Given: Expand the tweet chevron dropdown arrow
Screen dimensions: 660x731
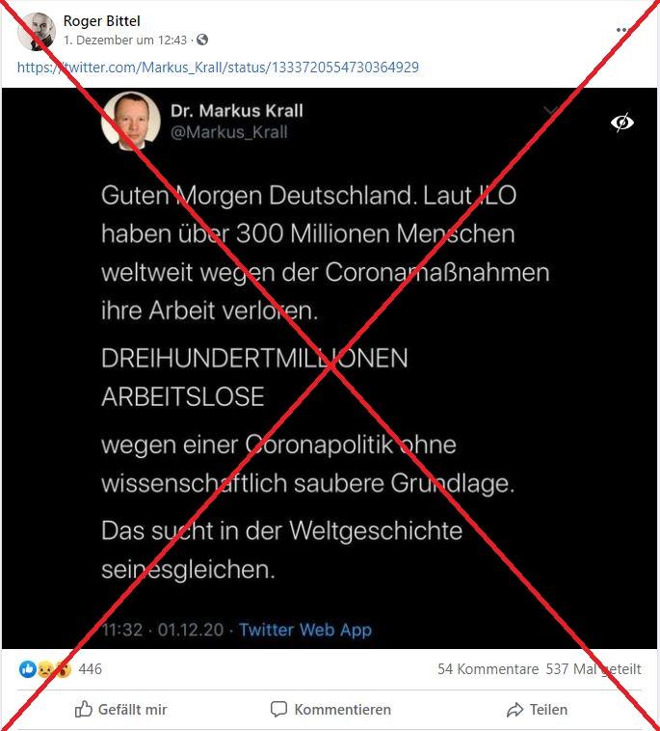Looking at the screenshot, I should click(551, 111).
